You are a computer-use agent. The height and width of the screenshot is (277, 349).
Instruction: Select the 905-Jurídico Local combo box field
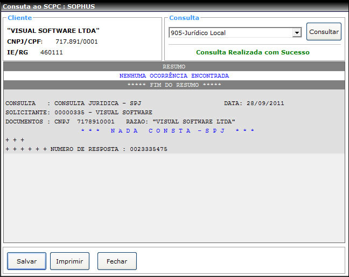coord(235,33)
